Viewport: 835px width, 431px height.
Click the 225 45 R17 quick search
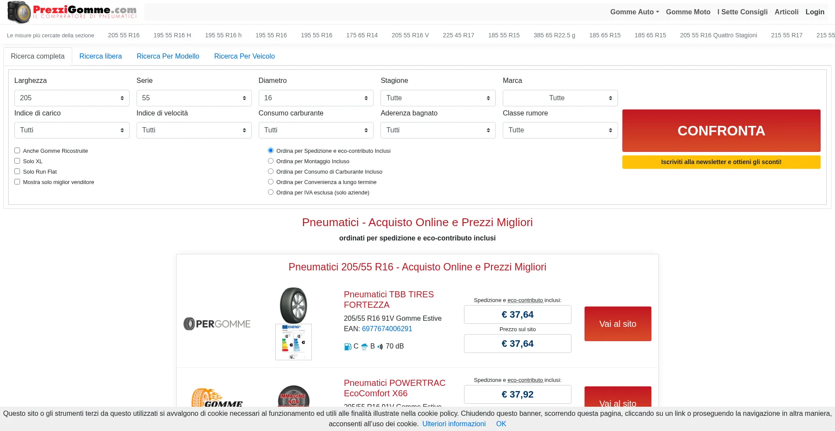(x=458, y=35)
